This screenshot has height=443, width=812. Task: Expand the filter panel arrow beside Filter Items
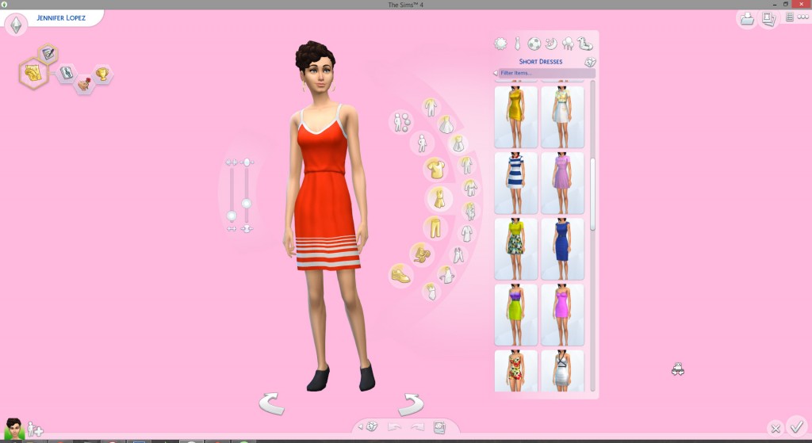pyautogui.click(x=495, y=73)
